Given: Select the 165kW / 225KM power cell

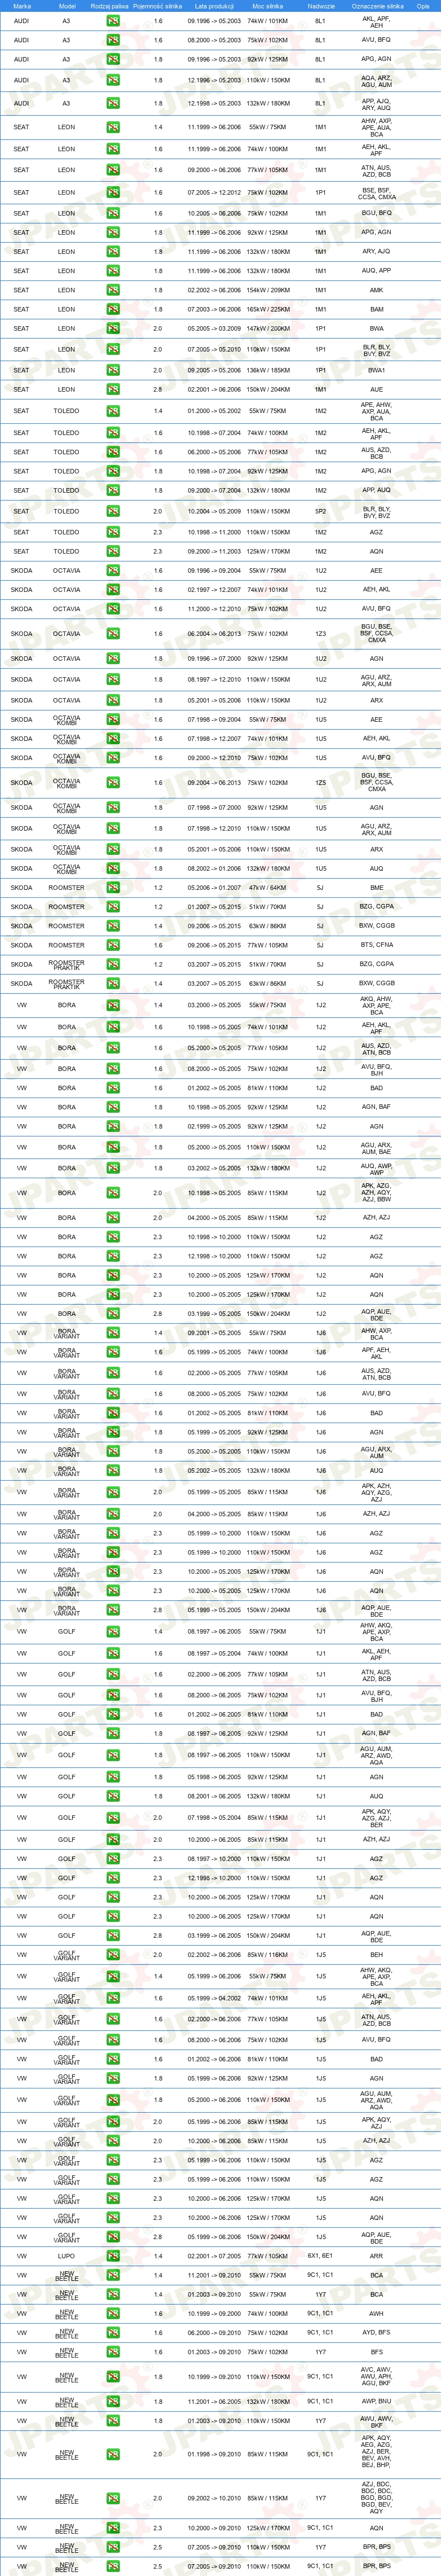Looking at the screenshot, I should 268,309.
